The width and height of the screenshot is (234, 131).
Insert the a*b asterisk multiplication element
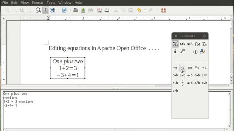pyautogui.click(x=197, y=75)
